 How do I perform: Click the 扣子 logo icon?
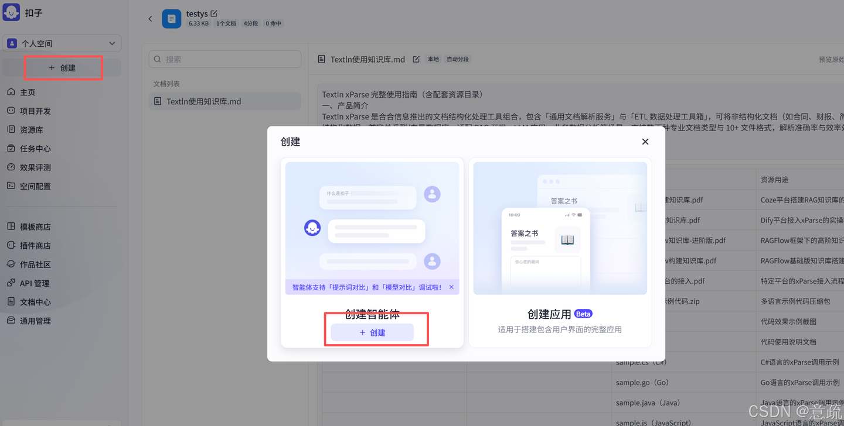click(11, 12)
